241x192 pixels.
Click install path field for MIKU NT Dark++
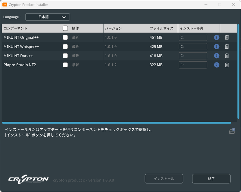coord(193,56)
